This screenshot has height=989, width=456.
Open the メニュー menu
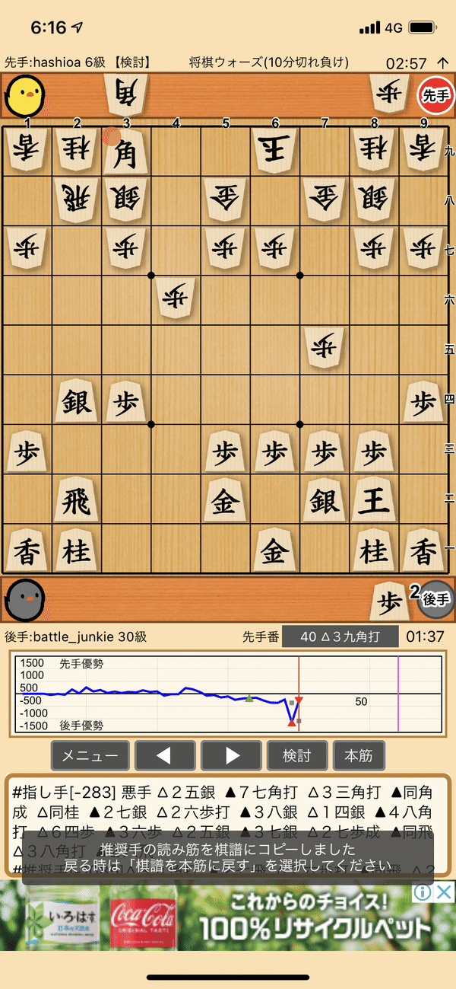point(90,756)
